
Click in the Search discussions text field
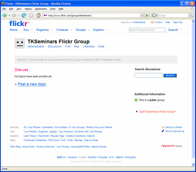(x=149, y=75)
